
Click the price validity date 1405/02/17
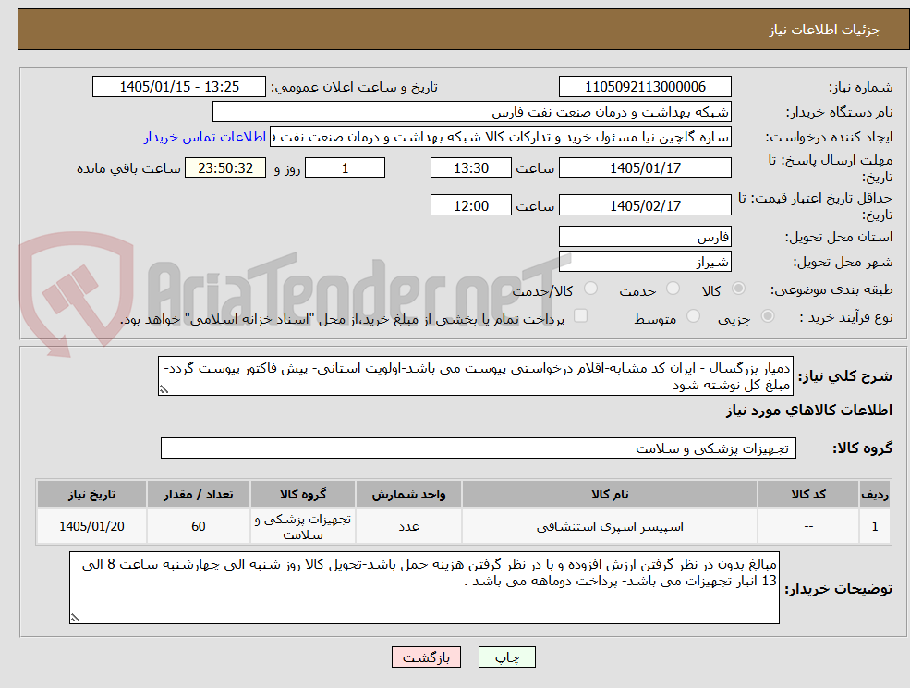(645, 205)
